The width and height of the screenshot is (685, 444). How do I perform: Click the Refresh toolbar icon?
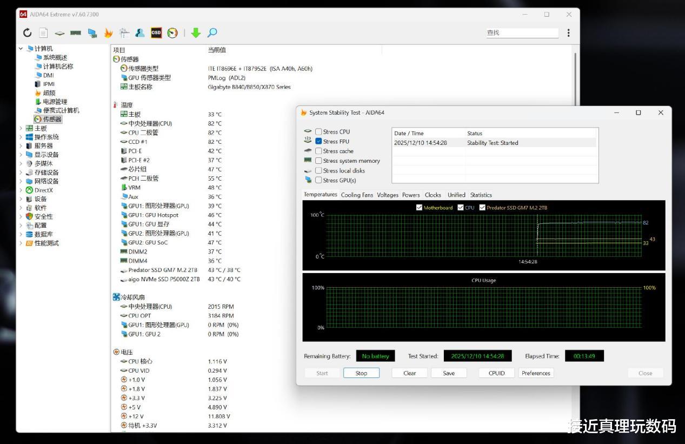(x=28, y=33)
